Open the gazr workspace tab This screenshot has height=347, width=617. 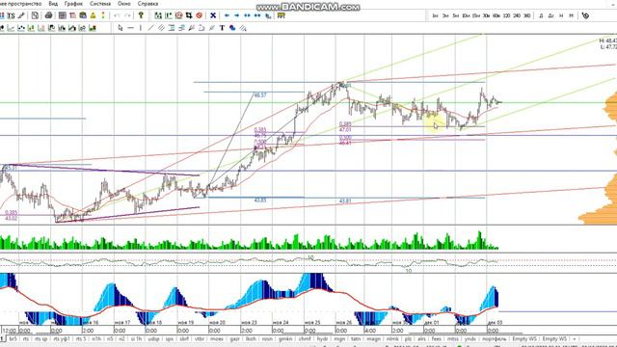pyautogui.click(x=234, y=338)
